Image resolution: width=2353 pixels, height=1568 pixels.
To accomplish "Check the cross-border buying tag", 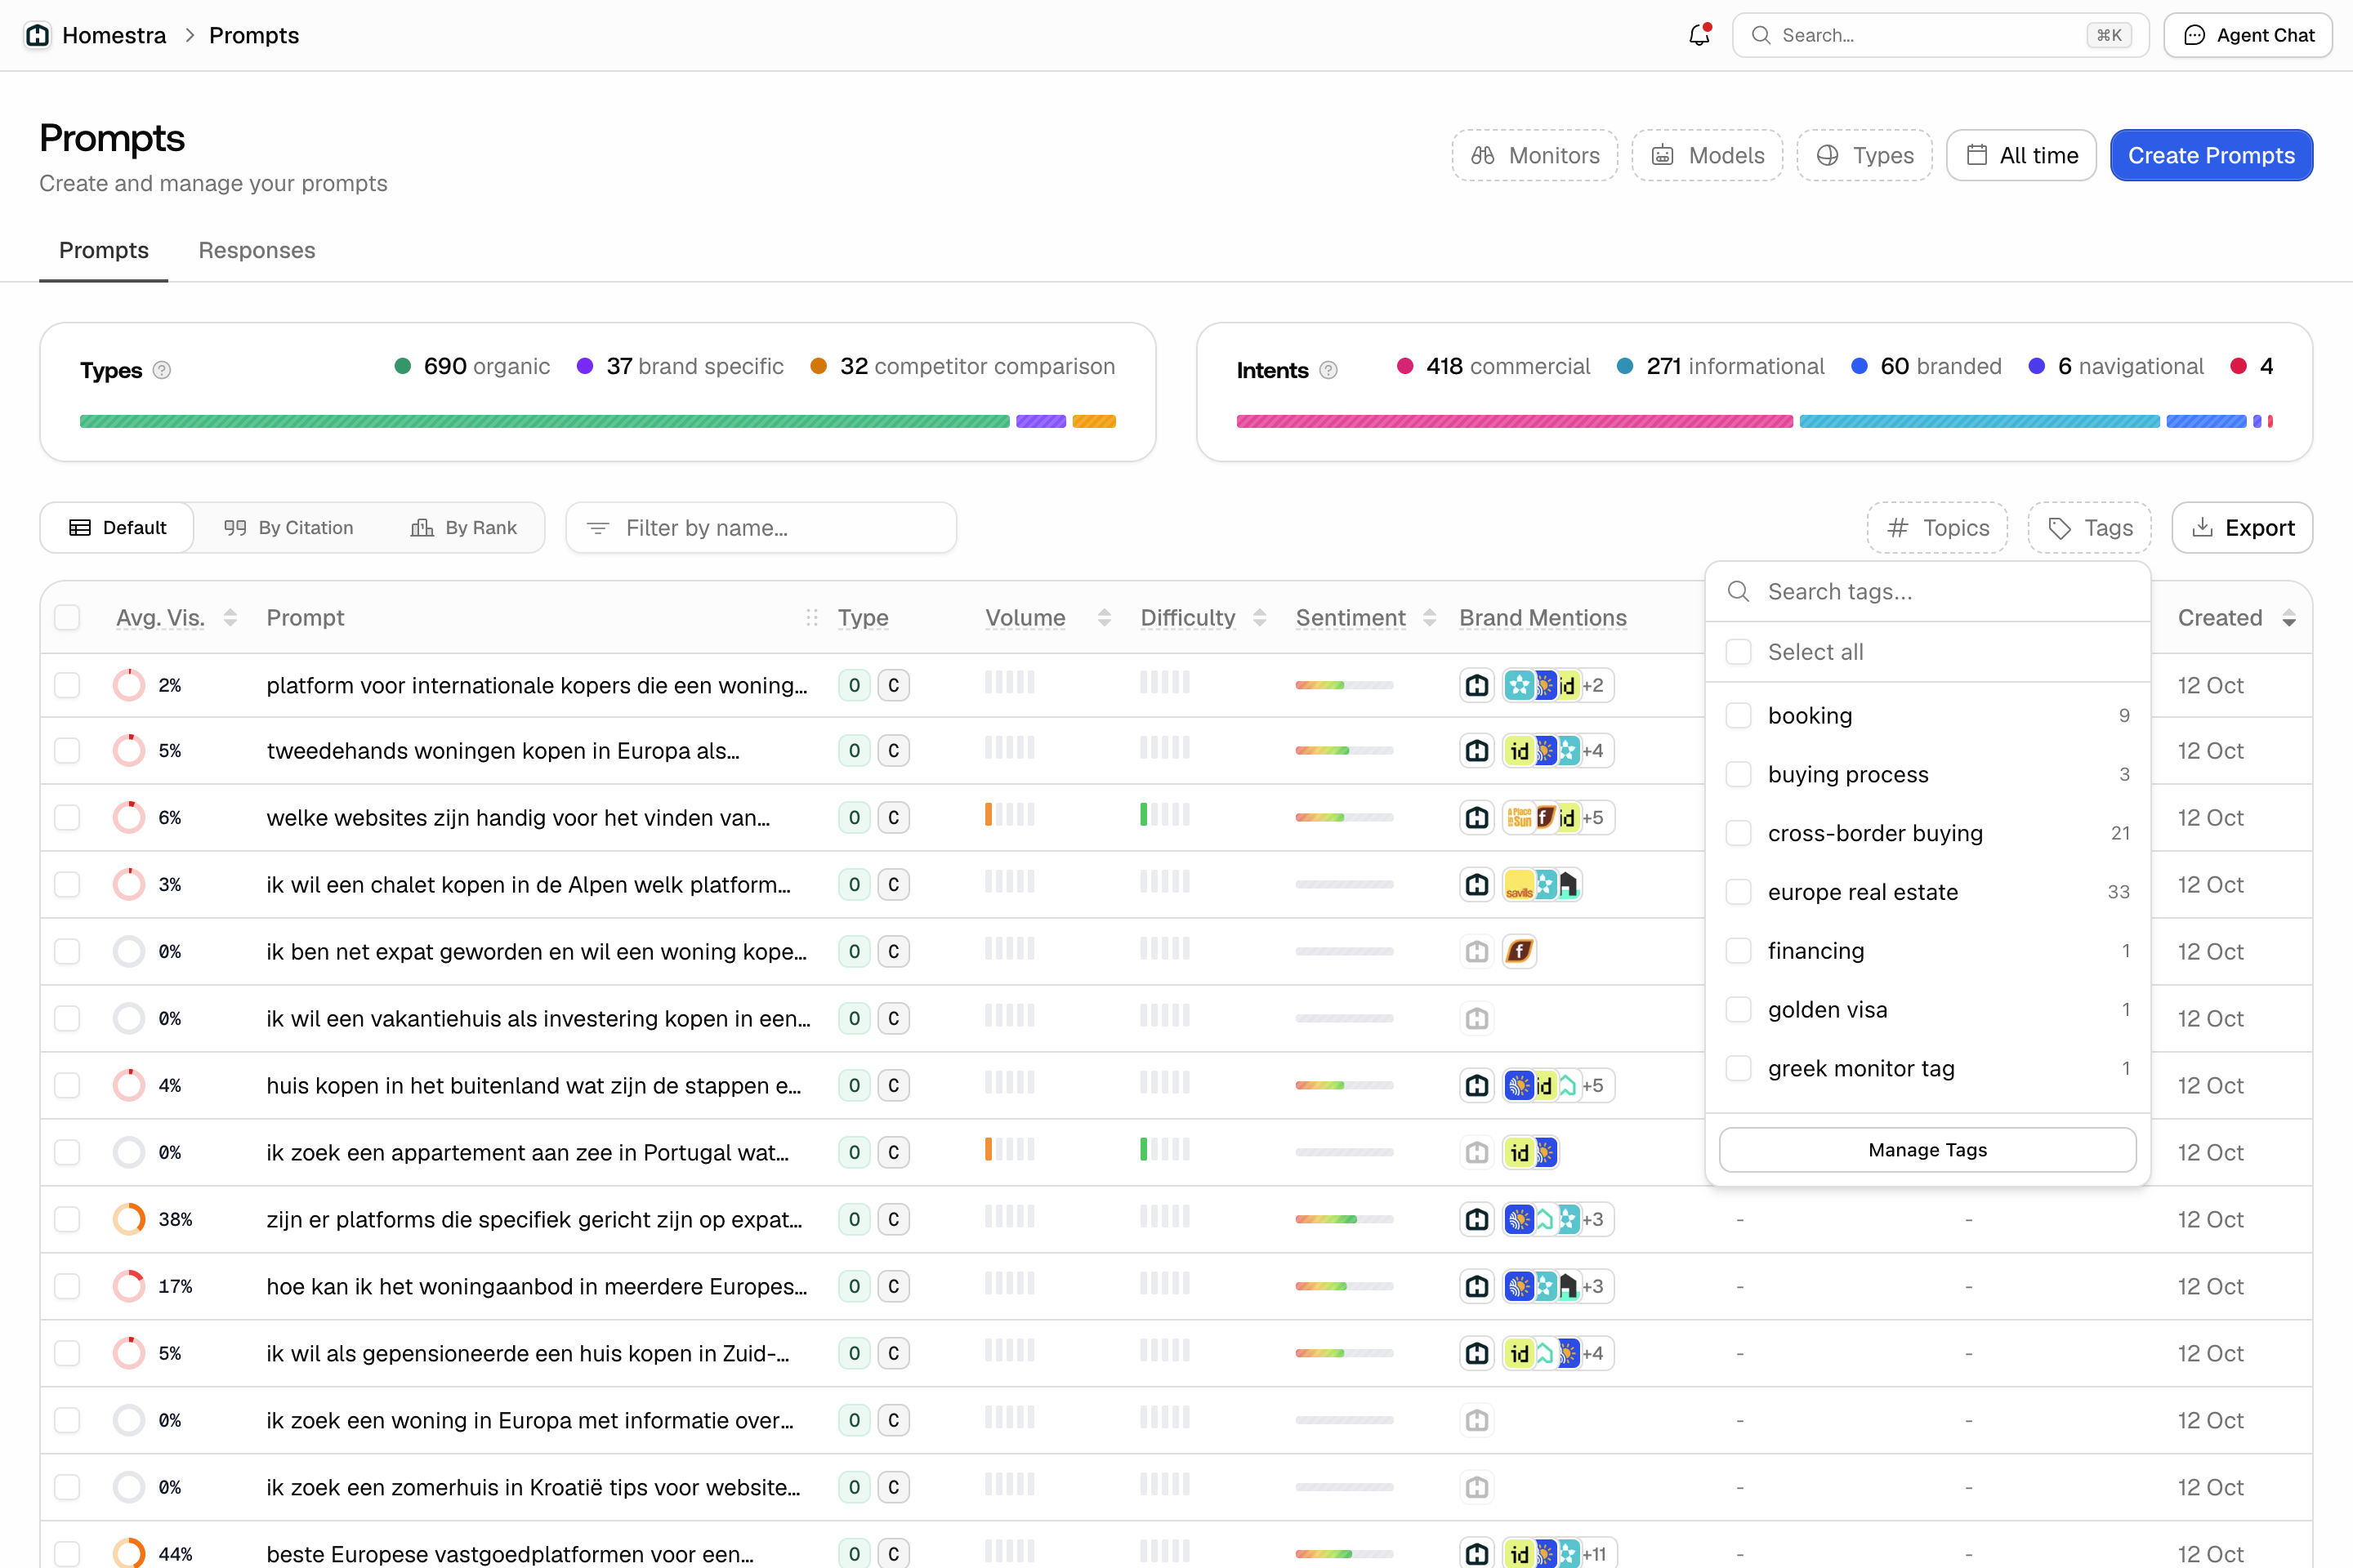I will 1739,833.
